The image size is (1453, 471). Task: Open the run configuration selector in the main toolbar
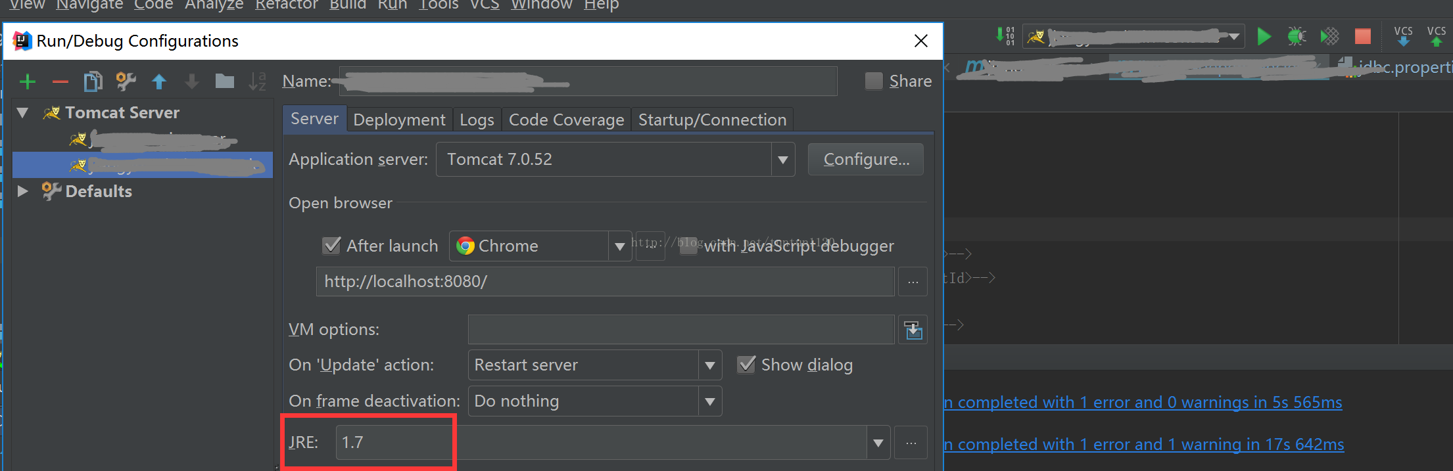click(1132, 37)
